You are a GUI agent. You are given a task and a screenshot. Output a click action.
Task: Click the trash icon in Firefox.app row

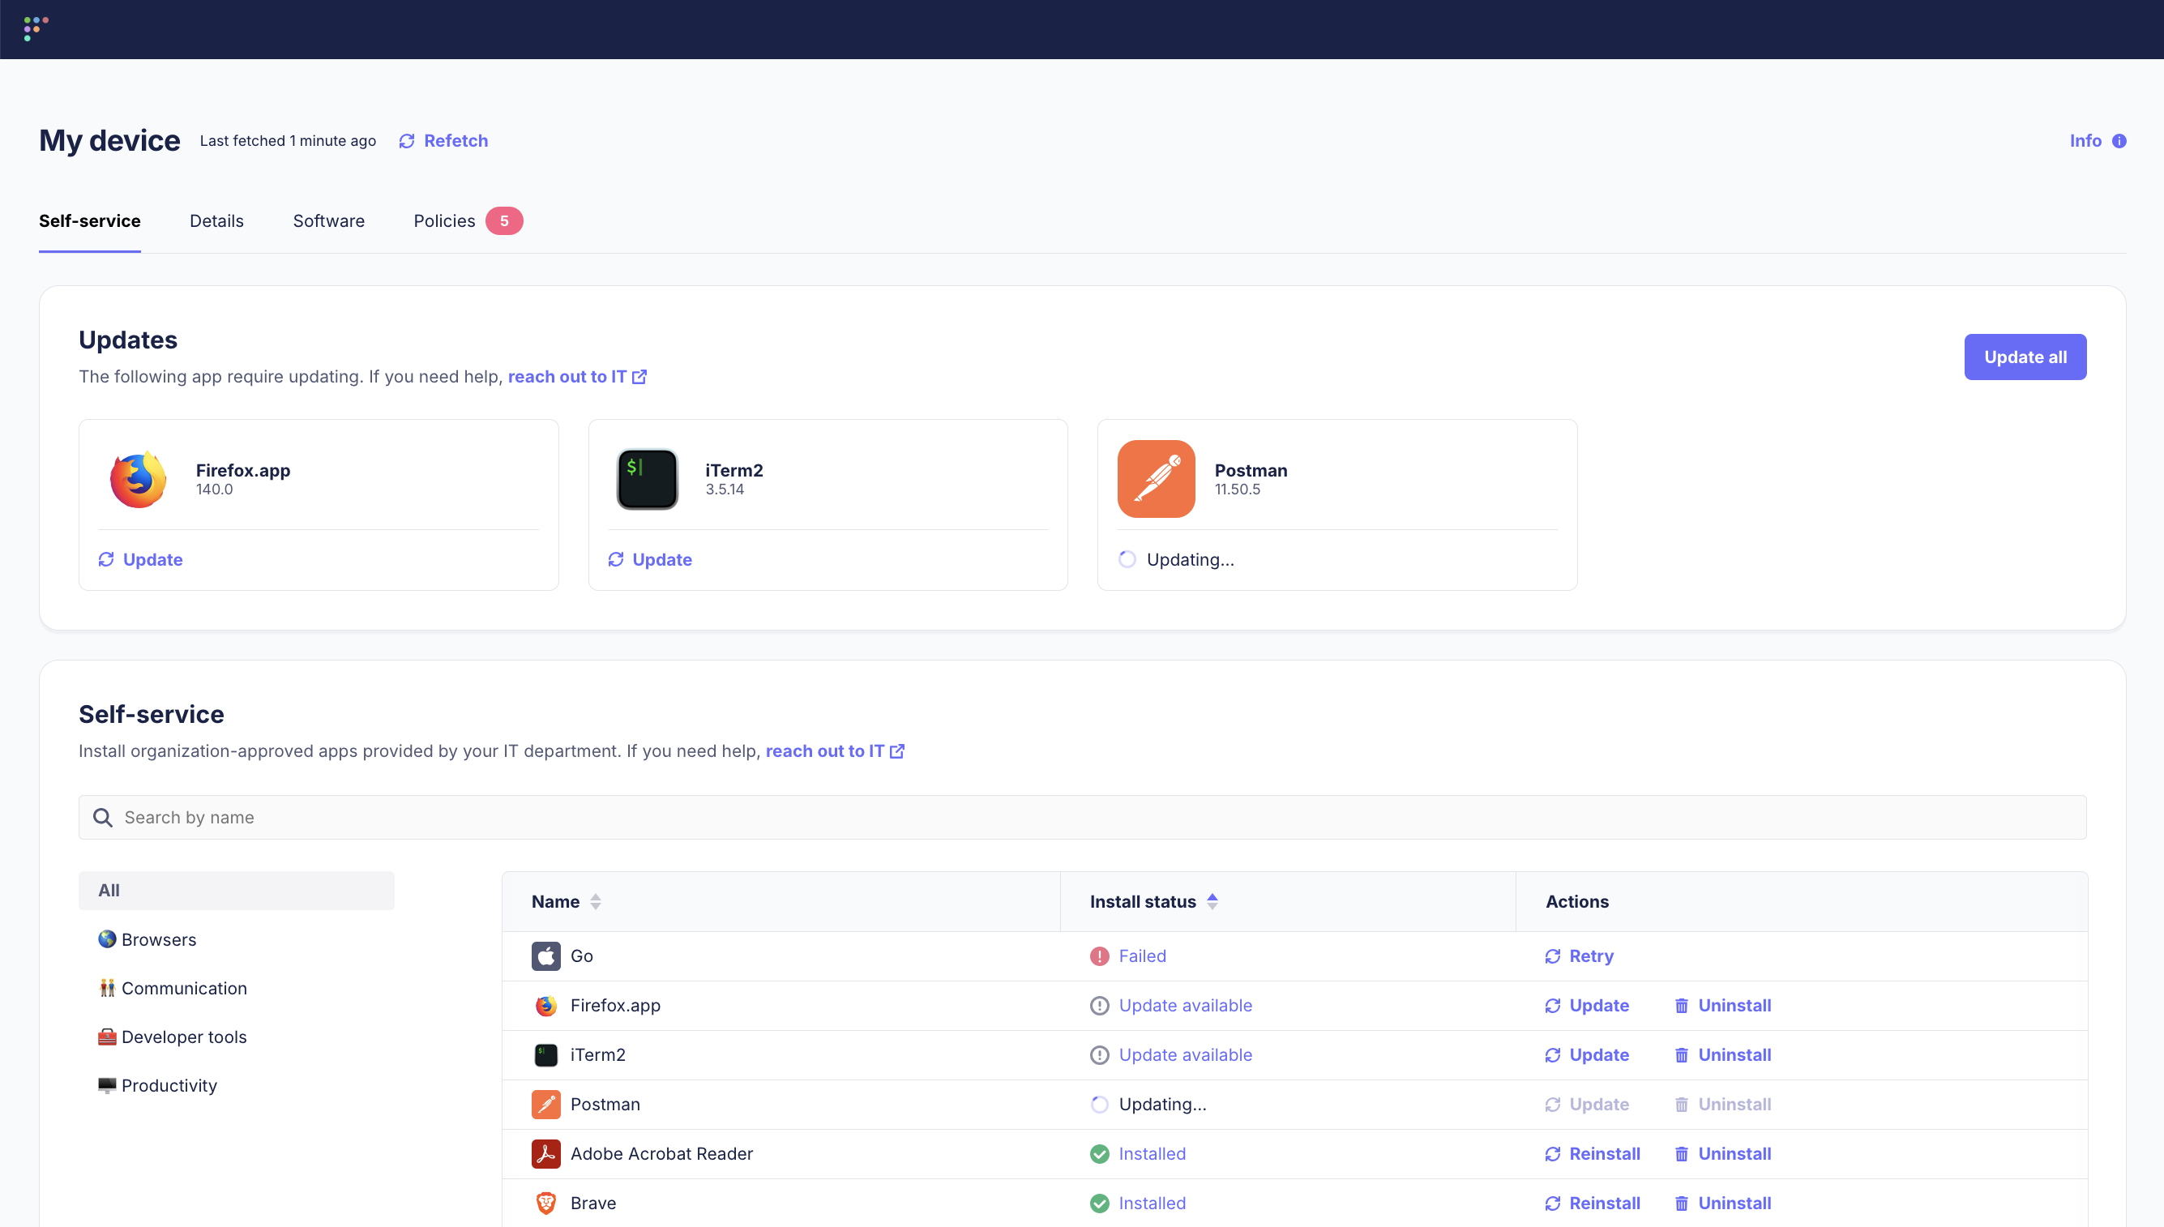pyautogui.click(x=1681, y=1006)
